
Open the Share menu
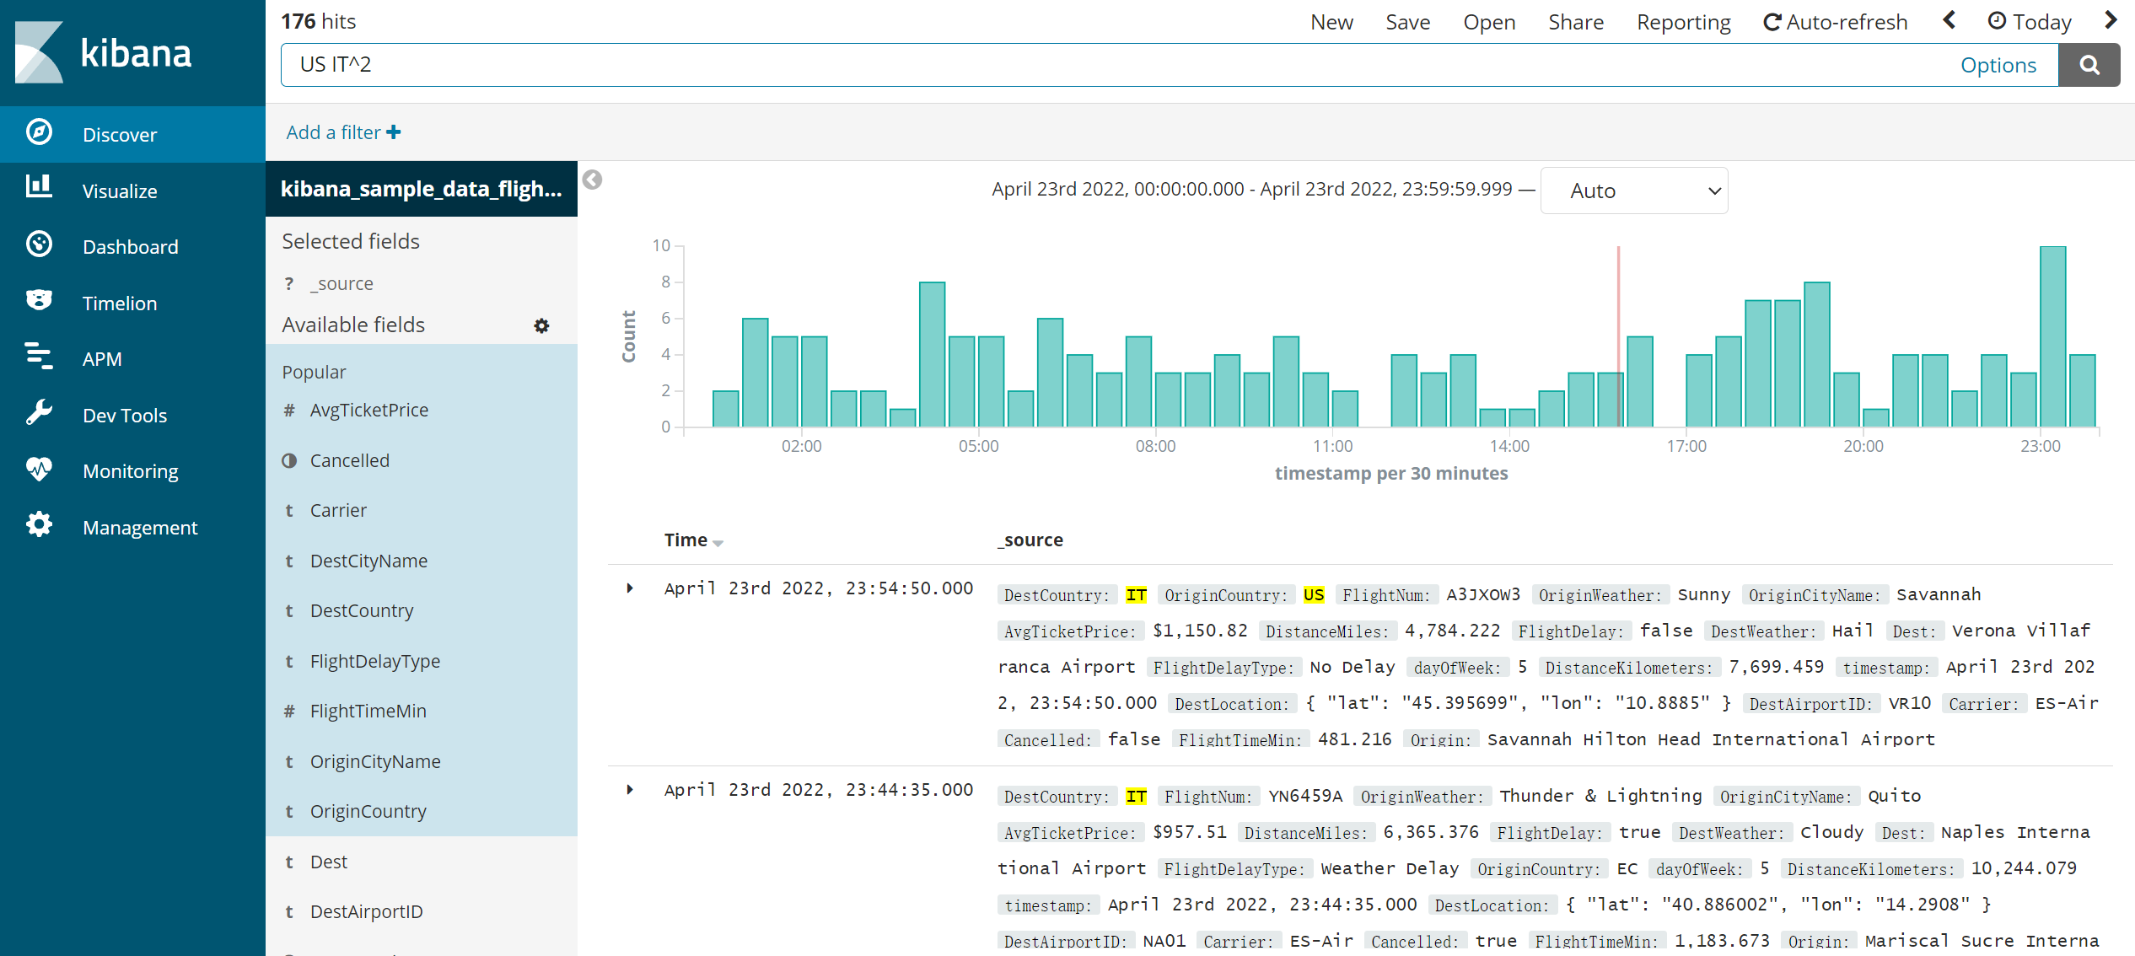1575,22
